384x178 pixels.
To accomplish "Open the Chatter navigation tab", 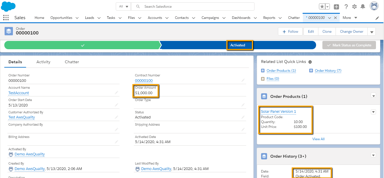I will pos(294,18).
